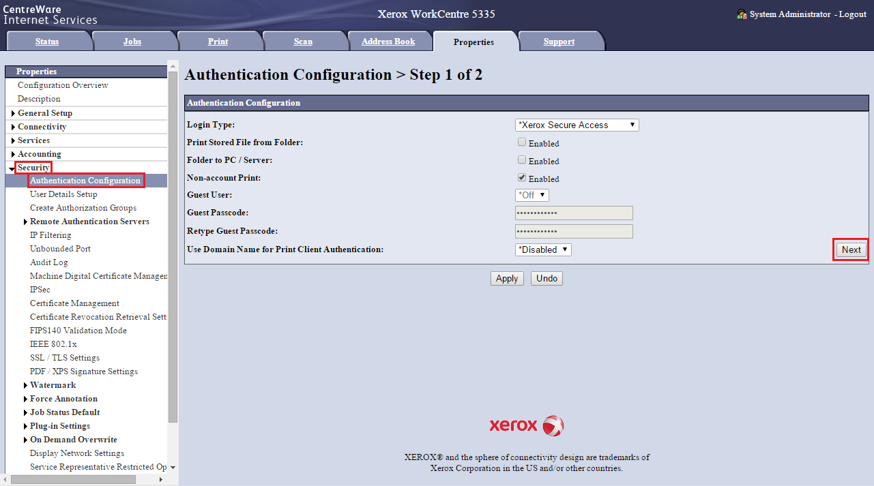Click sidebar scrollbar down arrow
Viewport: 874px width, 486px height.
click(173, 468)
